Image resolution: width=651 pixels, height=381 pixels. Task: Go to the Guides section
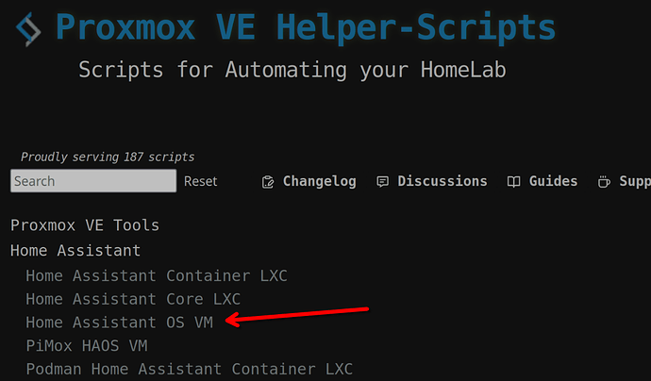point(553,181)
